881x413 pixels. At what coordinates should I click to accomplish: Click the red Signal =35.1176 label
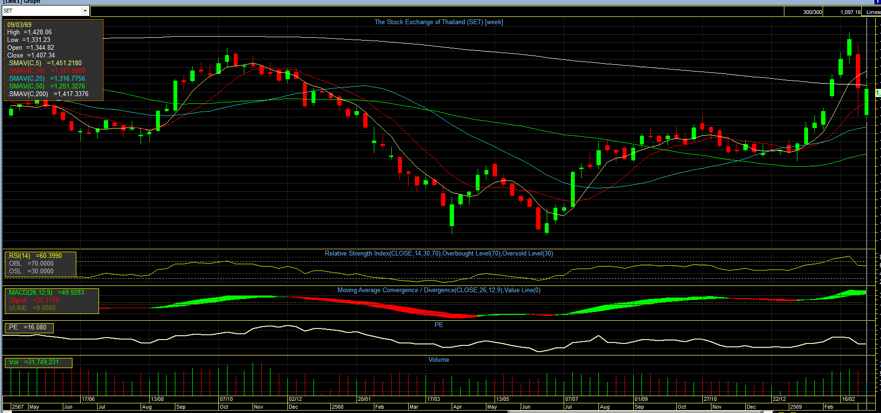click(x=33, y=300)
